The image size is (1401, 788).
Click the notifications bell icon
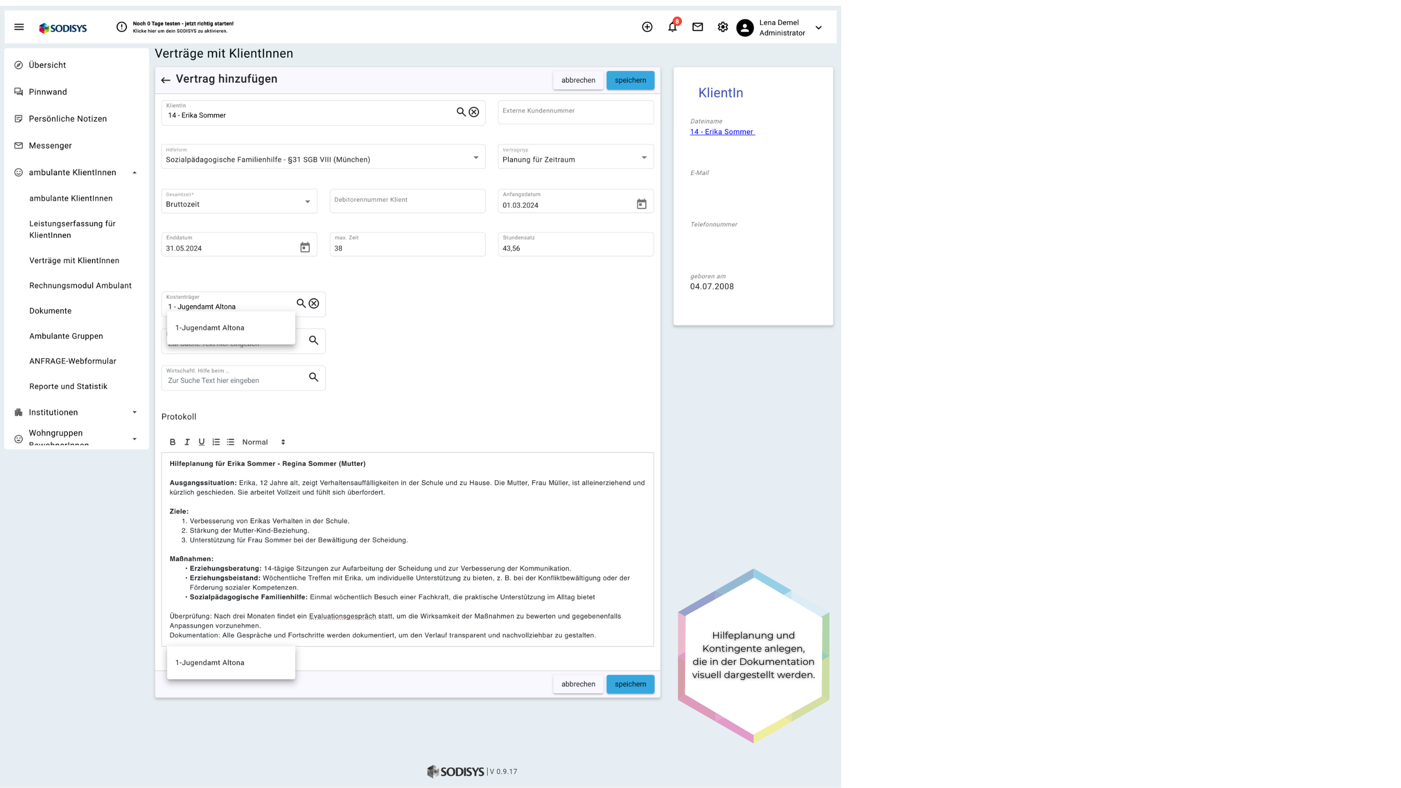coord(672,27)
